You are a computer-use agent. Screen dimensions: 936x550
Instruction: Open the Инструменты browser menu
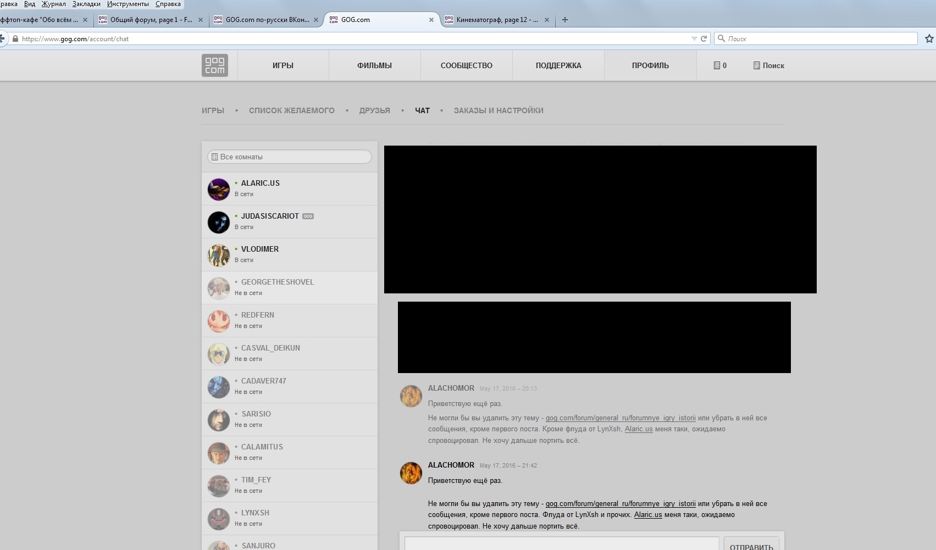pos(128,4)
